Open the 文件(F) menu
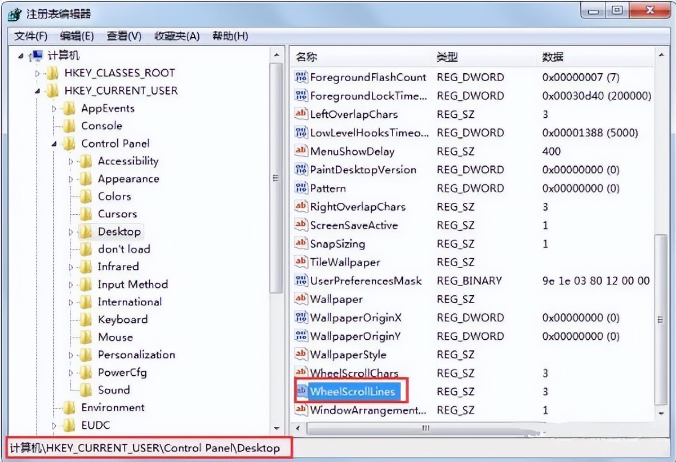The height and width of the screenshot is (462, 676). point(31,36)
